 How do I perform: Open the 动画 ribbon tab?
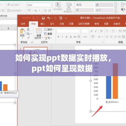coord(71,24)
